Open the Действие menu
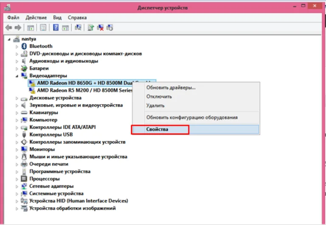This screenshot has height=225, width=326. tap(36, 18)
